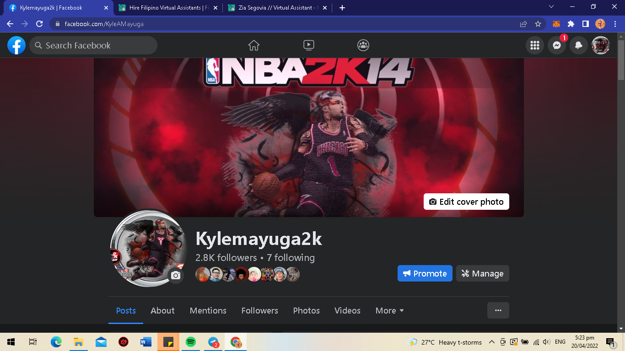Bookmark this page with the star icon
The width and height of the screenshot is (625, 351).
[x=538, y=24]
